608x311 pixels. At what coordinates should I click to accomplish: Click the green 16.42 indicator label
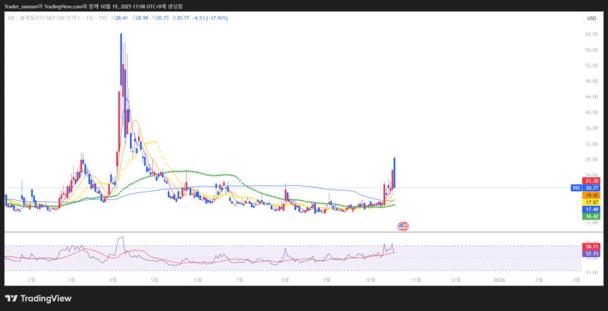[x=591, y=217]
